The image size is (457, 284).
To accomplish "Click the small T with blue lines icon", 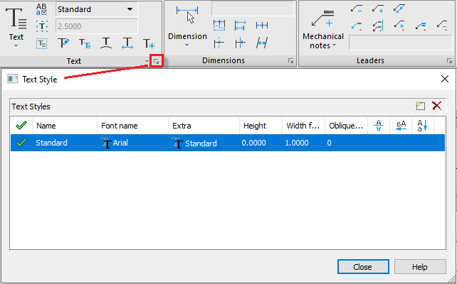I will pos(85,43).
